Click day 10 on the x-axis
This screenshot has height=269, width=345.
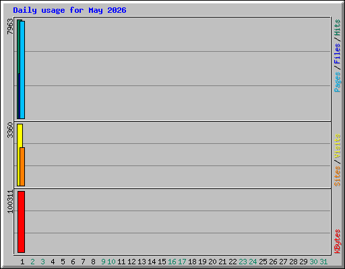click(x=111, y=262)
